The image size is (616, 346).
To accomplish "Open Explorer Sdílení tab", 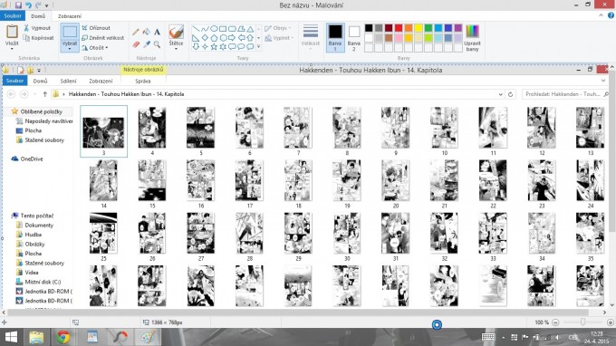I will tap(68, 81).
